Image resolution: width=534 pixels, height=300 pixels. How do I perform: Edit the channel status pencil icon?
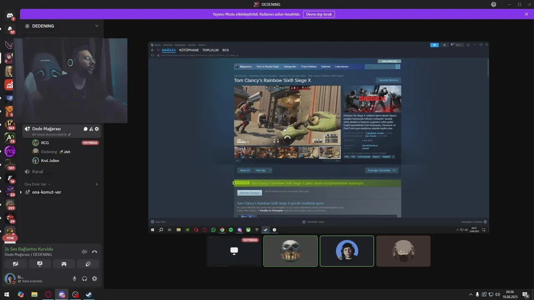(x=70, y=135)
